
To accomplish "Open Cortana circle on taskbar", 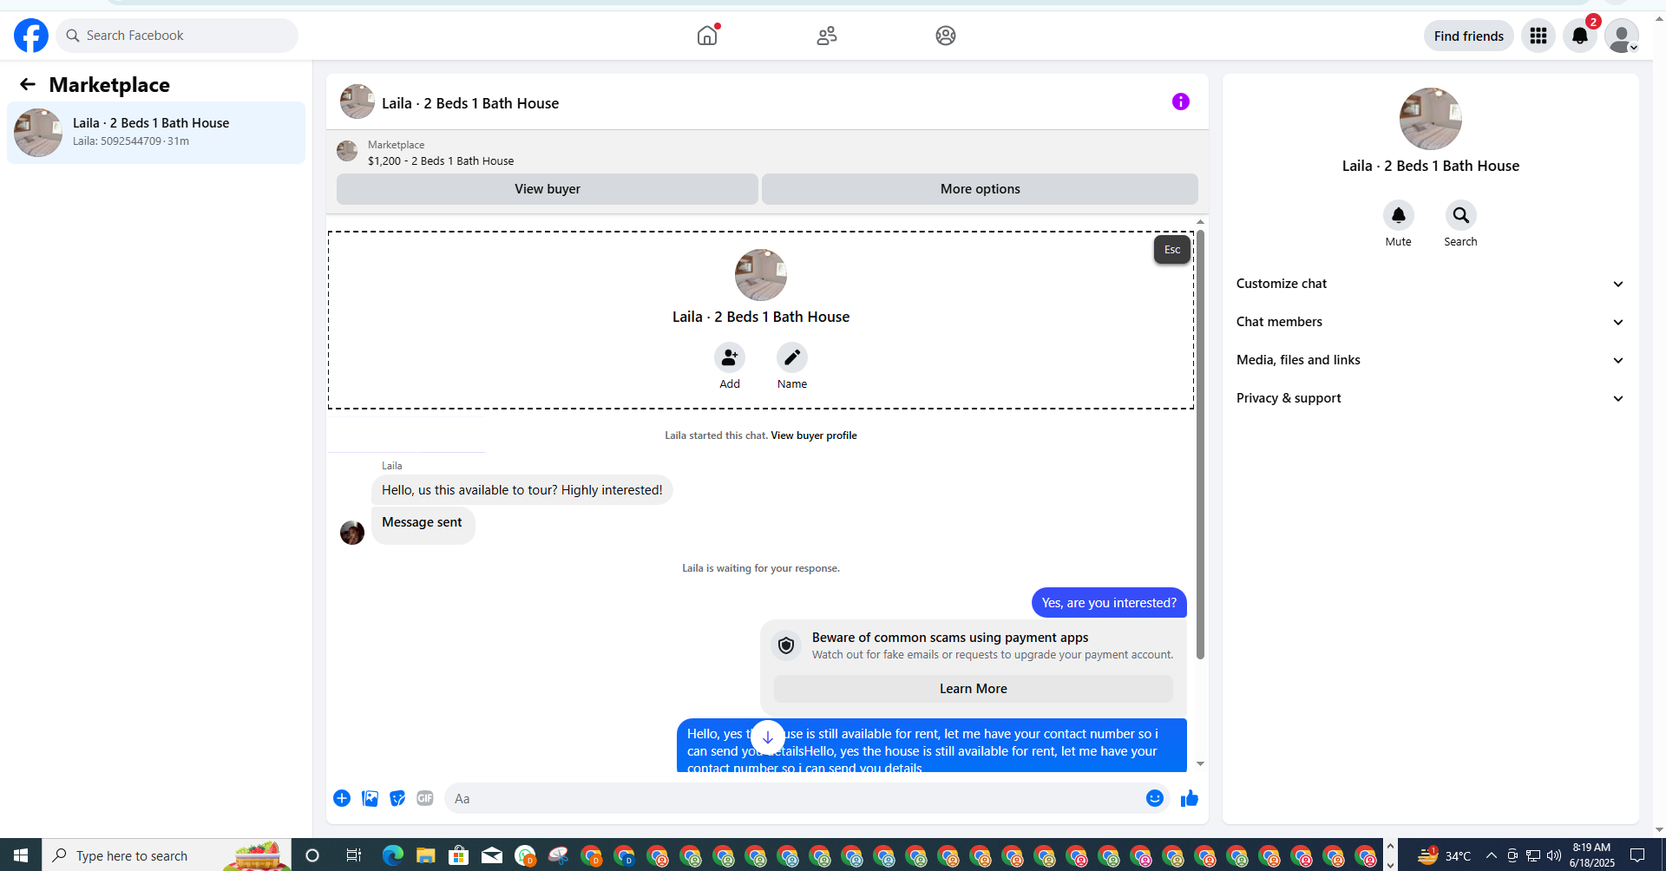I will tap(312, 855).
